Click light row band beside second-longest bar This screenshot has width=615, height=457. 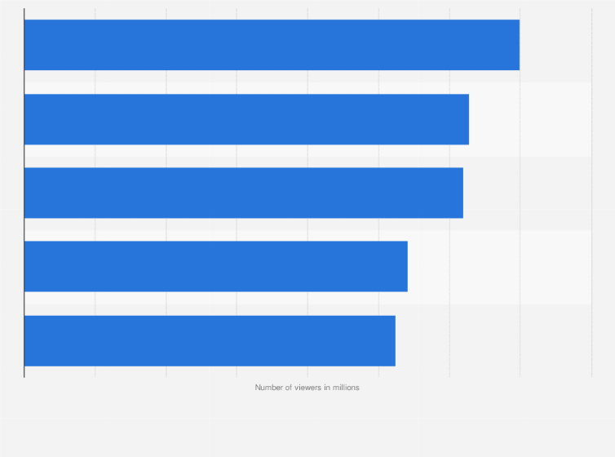click(x=530, y=119)
